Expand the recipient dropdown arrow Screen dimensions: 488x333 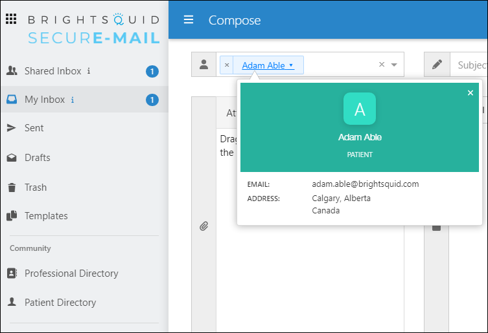pyautogui.click(x=394, y=65)
